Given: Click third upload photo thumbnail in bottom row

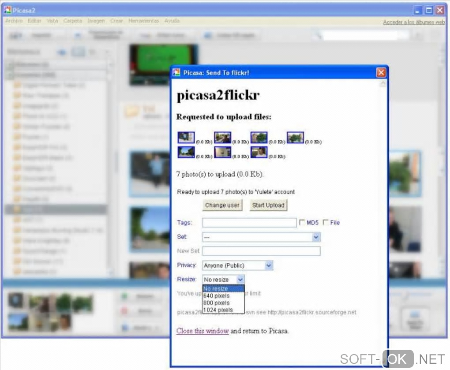Looking at the screenshot, I should click(259, 152).
